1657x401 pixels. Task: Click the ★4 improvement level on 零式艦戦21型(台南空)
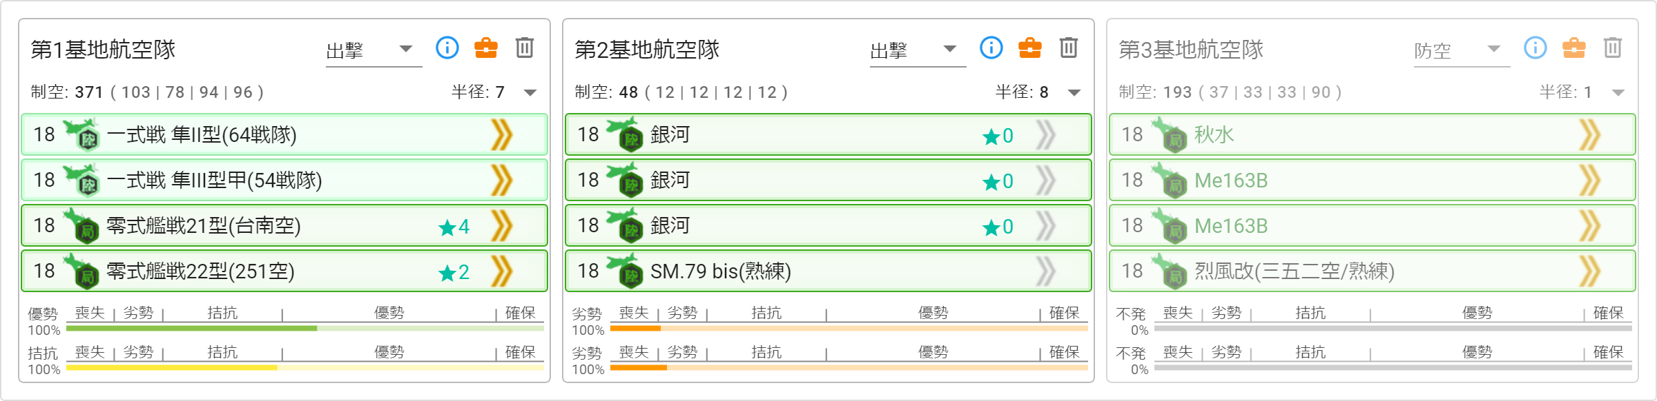[454, 227]
